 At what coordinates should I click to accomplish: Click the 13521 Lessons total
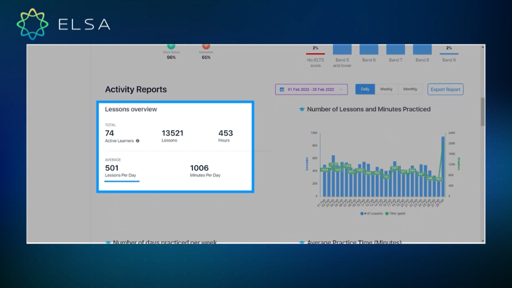[x=172, y=133]
